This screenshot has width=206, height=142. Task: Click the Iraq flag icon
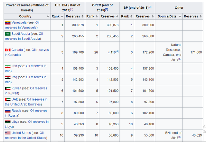[8, 77]
